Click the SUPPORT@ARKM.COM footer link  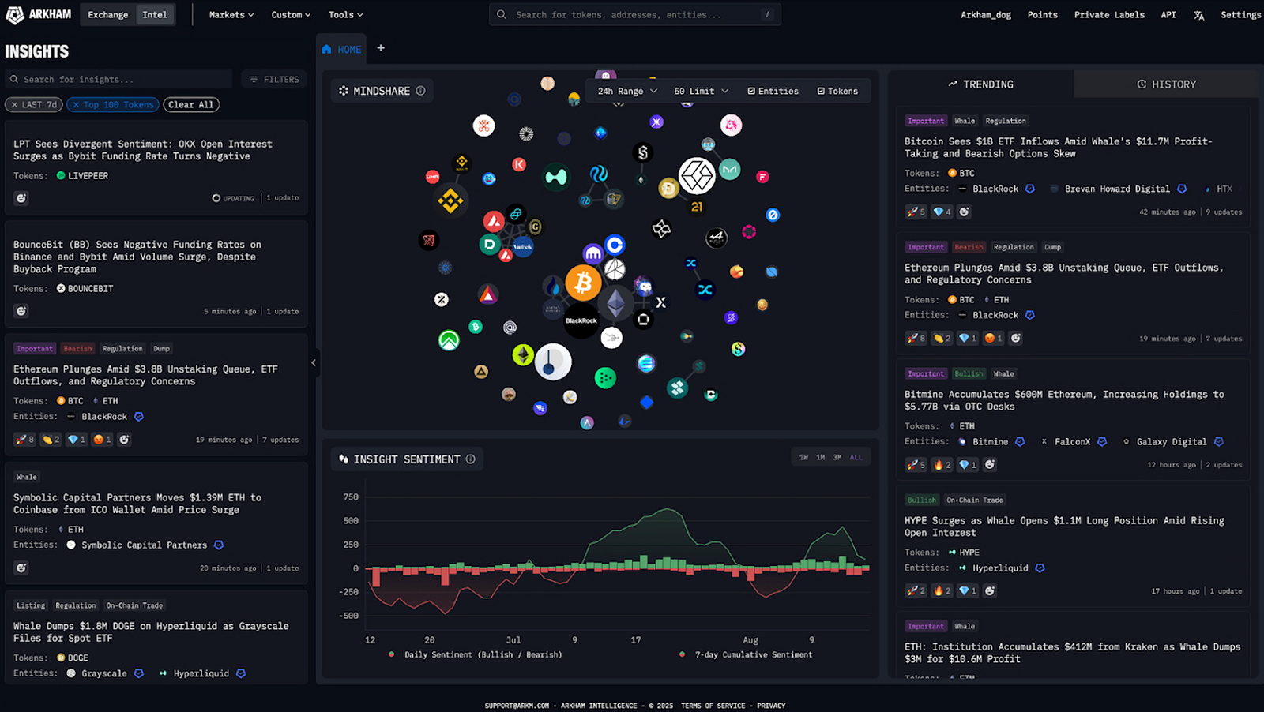pyautogui.click(x=517, y=706)
